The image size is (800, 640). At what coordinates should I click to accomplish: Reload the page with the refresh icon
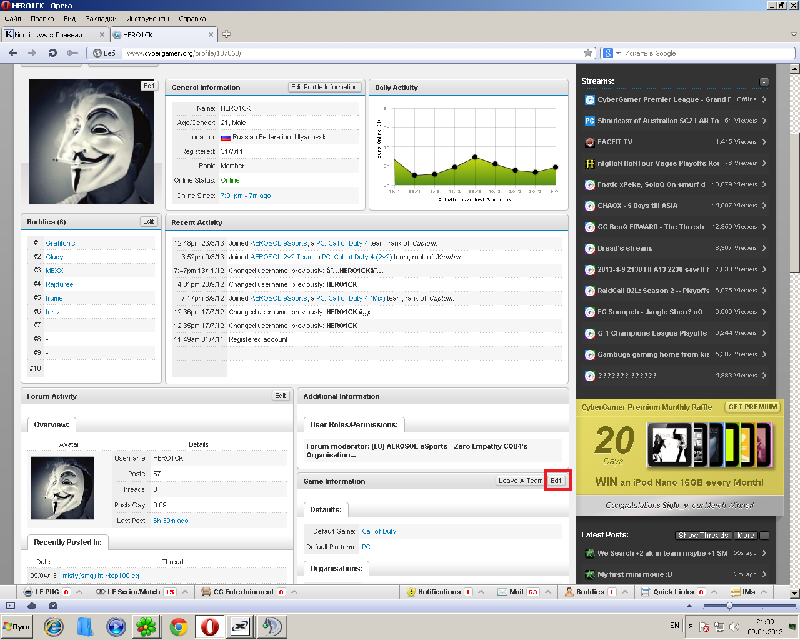pos(52,53)
